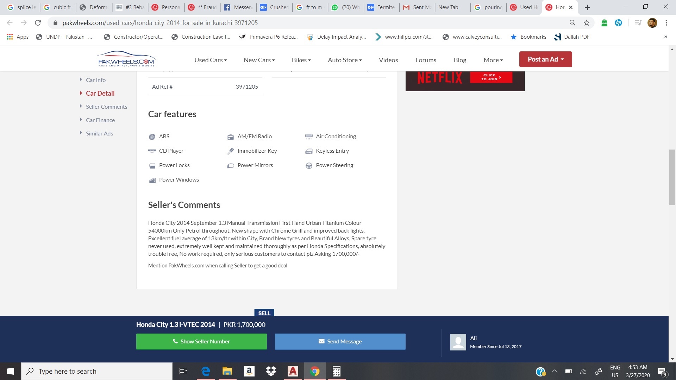This screenshot has height=380, width=676.
Task: Click the Windows taskbar search box
Action: (97, 371)
